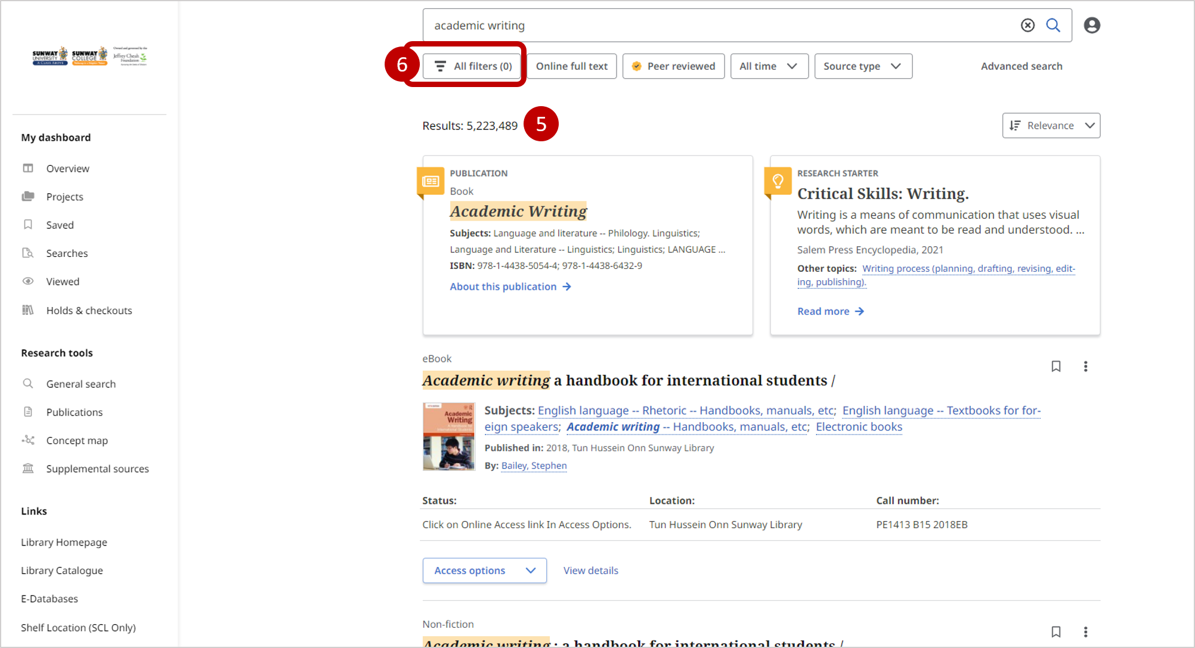Image resolution: width=1195 pixels, height=648 pixels.
Task: Open the All filters panel
Action: (472, 66)
